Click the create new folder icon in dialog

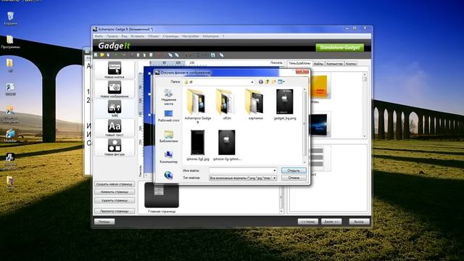[274, 82]
